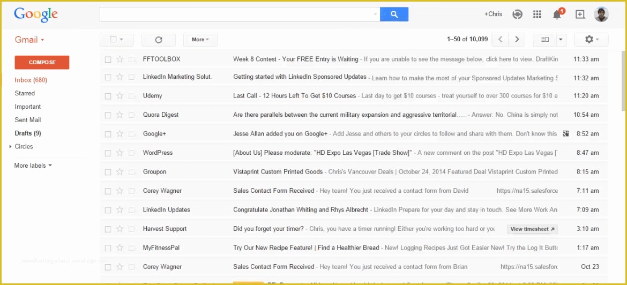Open the Important folder
Image resolution: width=627 pixels, height=285 pixels.
[27, 107]
